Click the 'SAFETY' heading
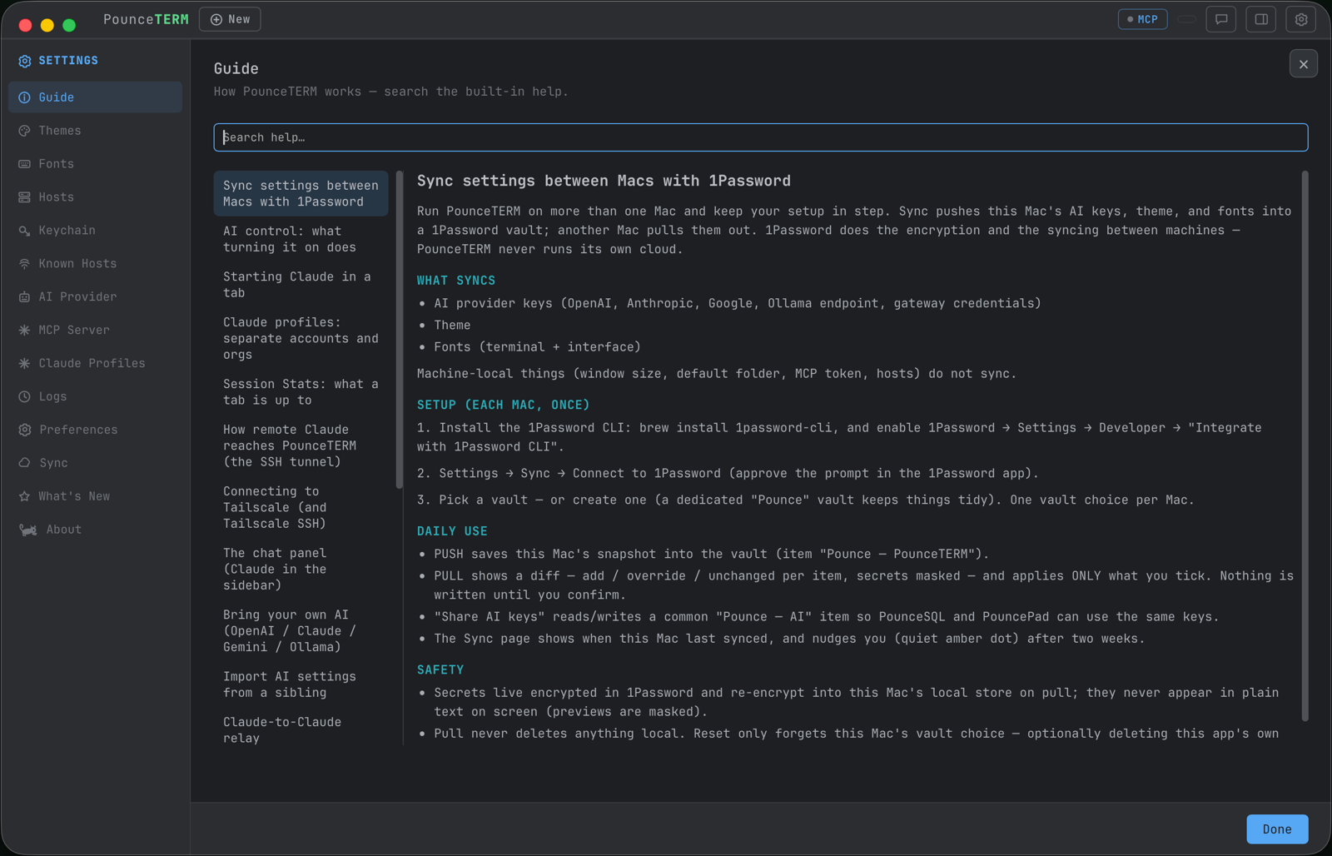This screenshot has width=1332, height=856. 440,669
